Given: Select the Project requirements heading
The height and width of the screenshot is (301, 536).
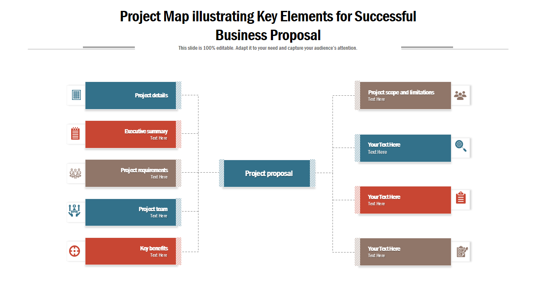Looking at the screenshot, I should pos(144,170).
